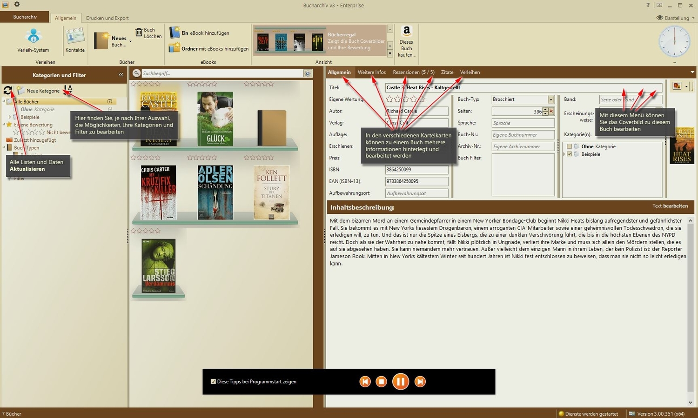The image size is (698, 418).
Task: Buy this book on Amazon
Action: click(406, 41)
